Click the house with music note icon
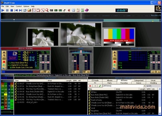Image resolution: width=162 pixels, height=116 pixels. click(29, 10)
